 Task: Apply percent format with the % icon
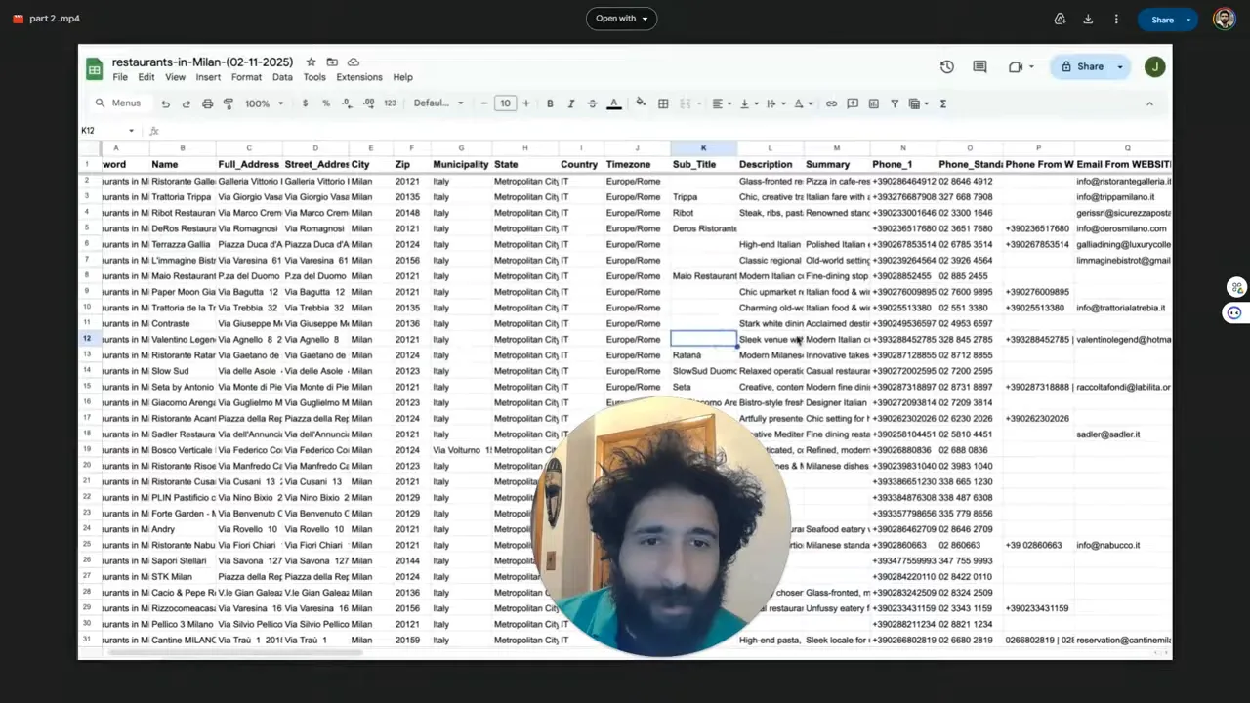point(326,103)
